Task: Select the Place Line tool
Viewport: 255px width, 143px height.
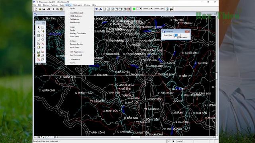Action: [39, 40]
